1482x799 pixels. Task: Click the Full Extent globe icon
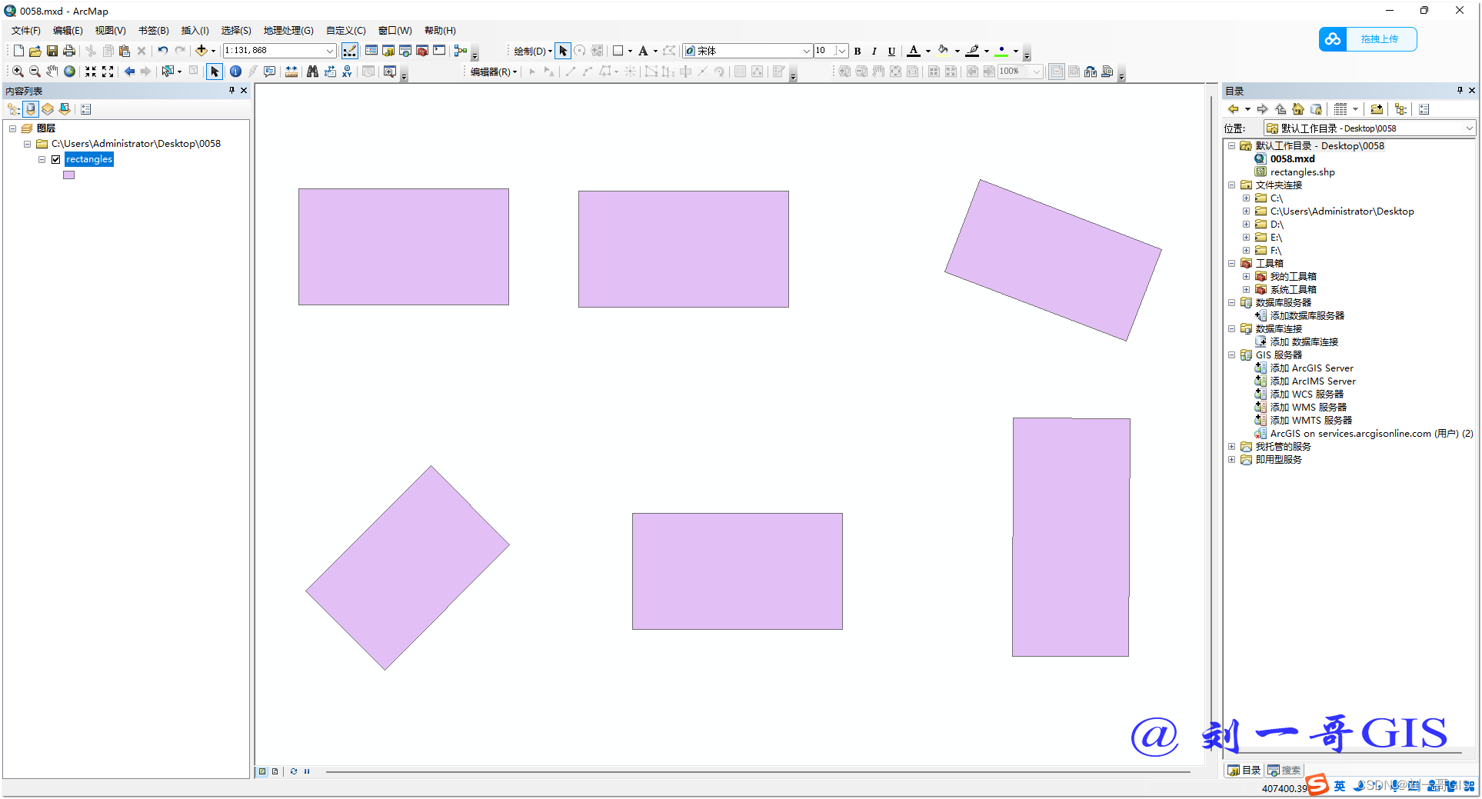[69, 72]
